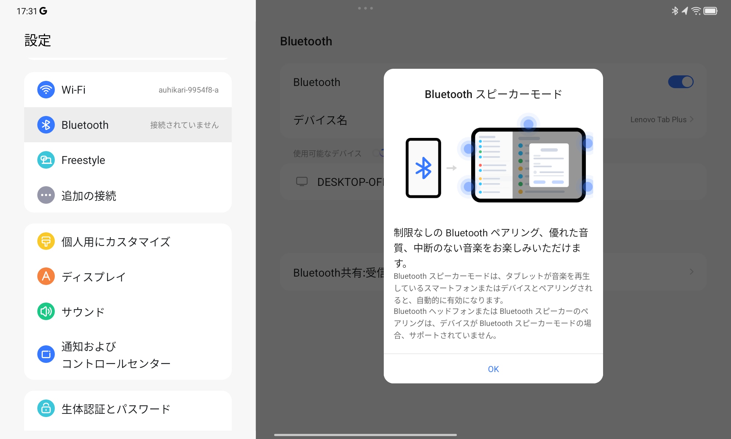The width and height of the screenshot is (731, 439).
Task: Click the Bluetooth共有:受信 row text
Action: pos(338,272)
